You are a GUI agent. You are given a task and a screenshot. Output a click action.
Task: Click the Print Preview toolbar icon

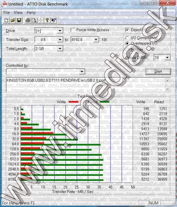(x=34, y=20)
